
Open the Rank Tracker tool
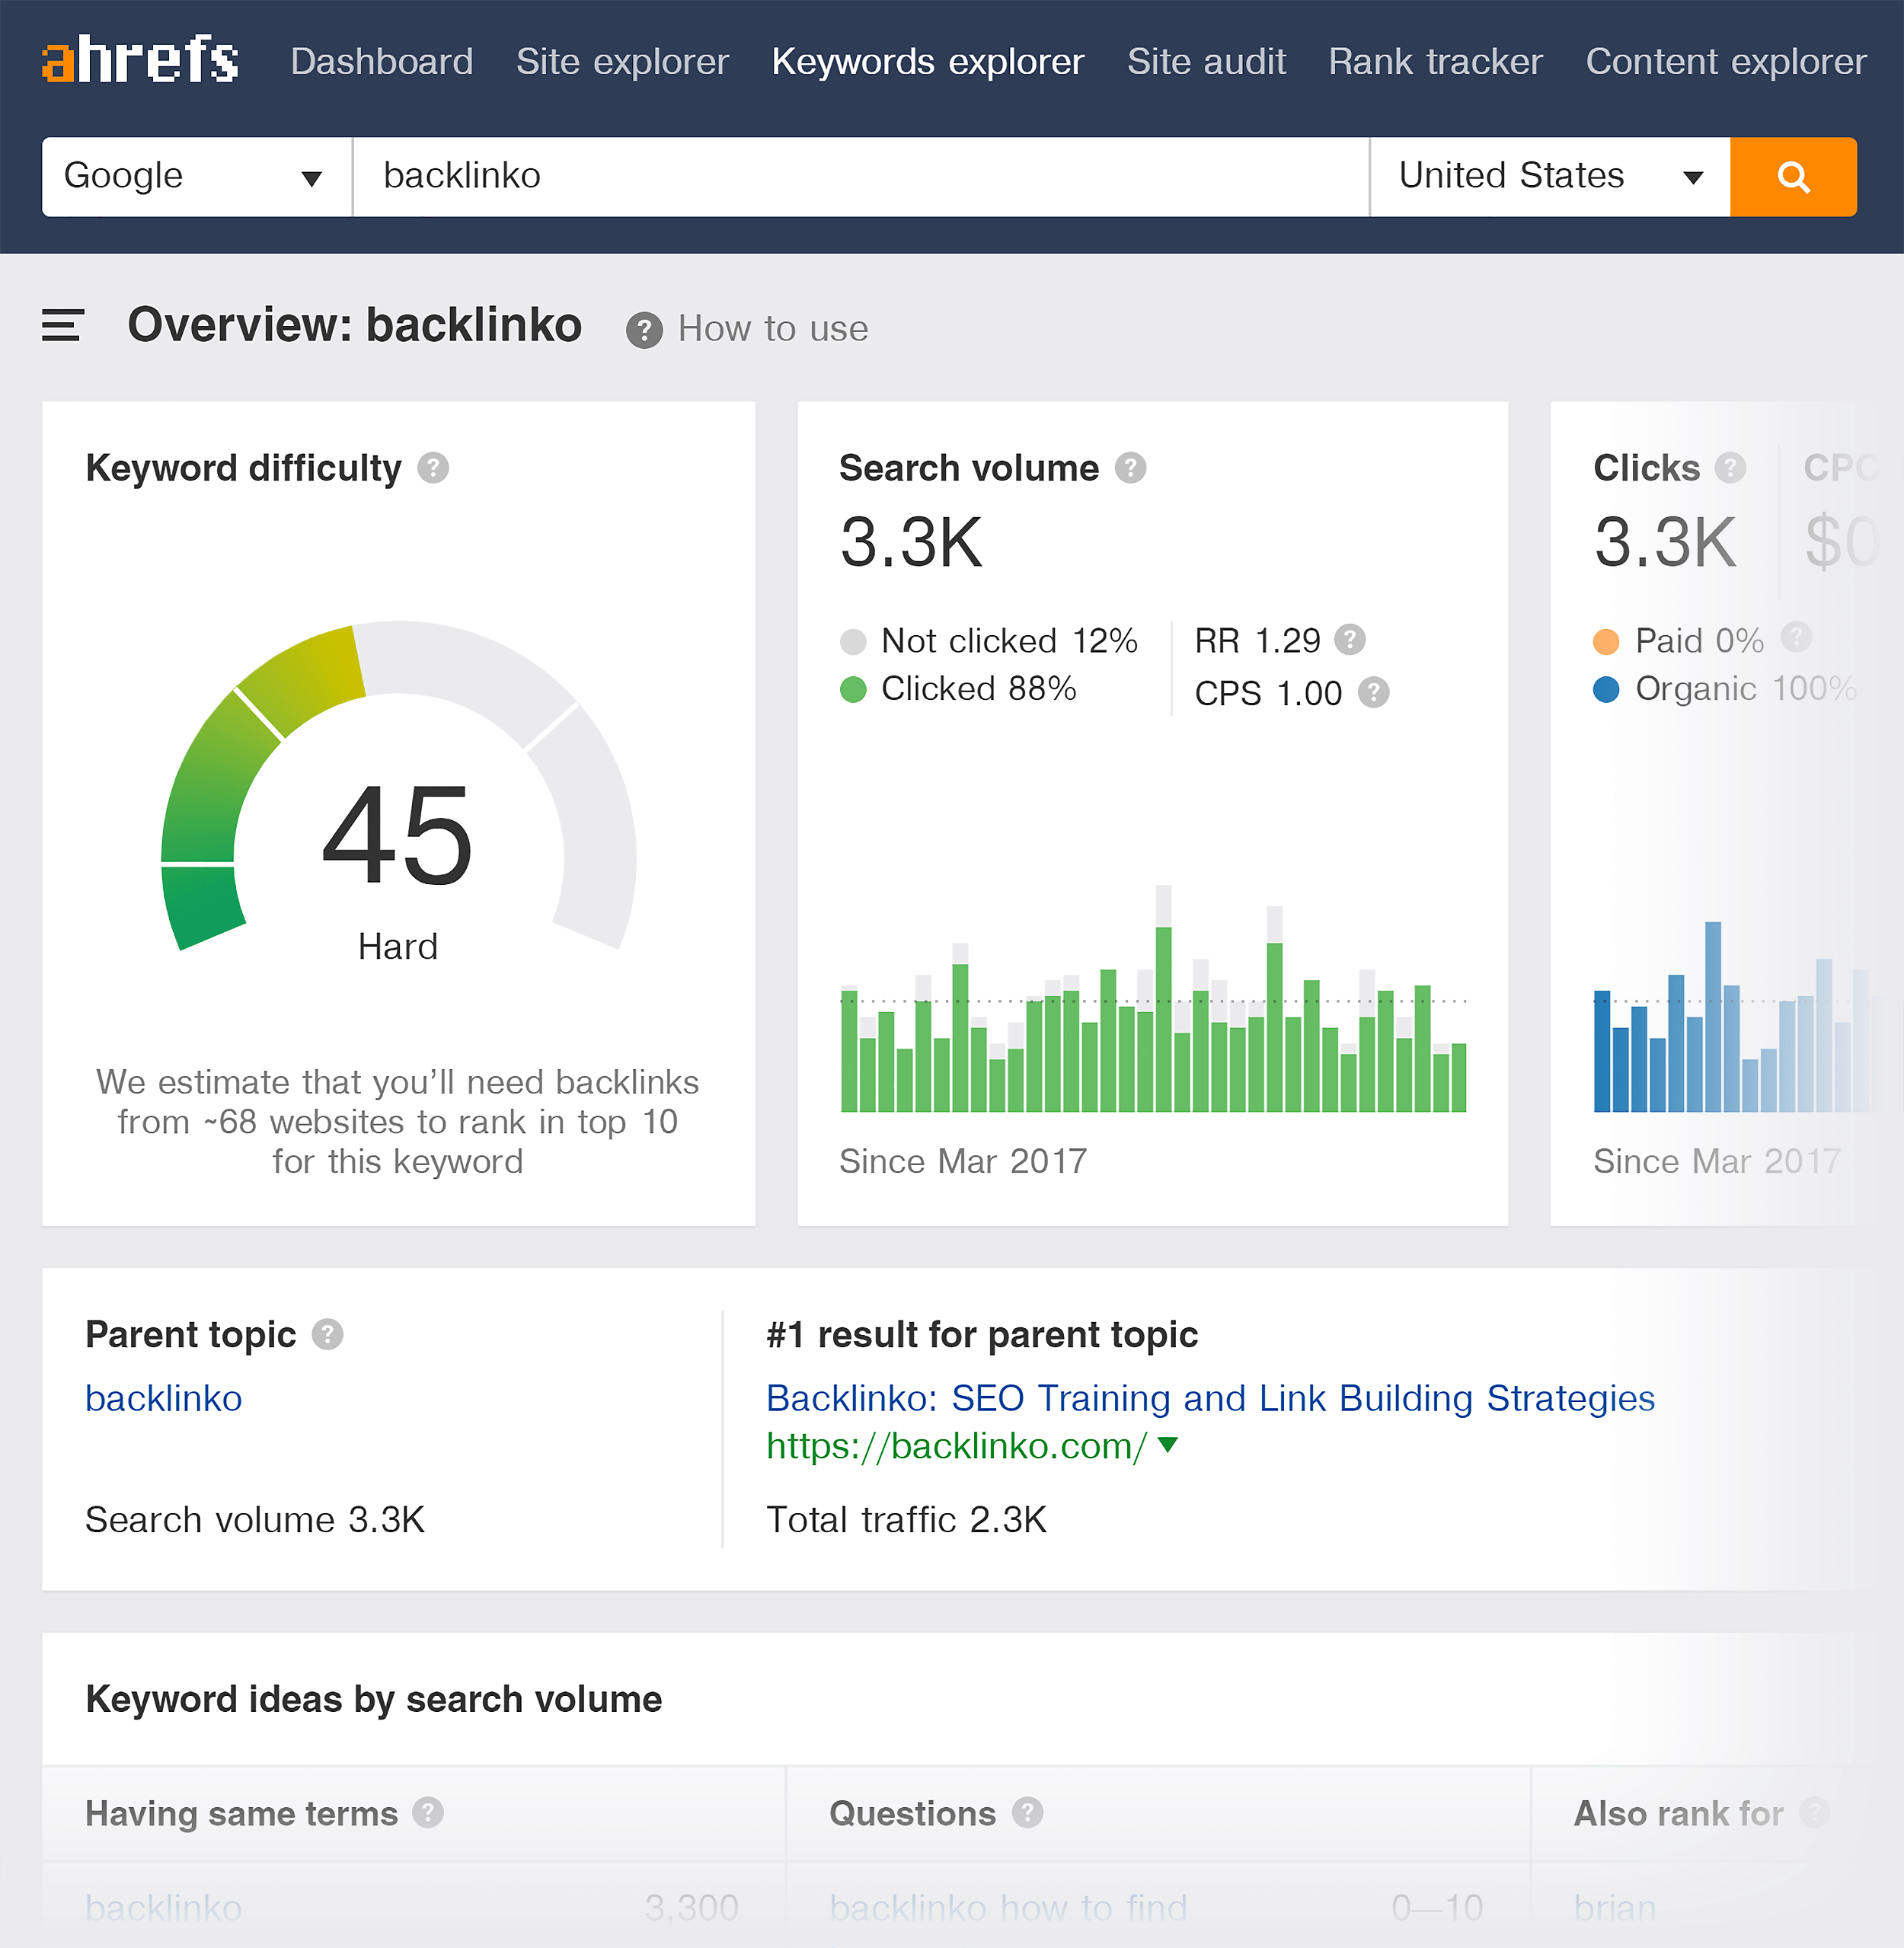[1435, 61]
